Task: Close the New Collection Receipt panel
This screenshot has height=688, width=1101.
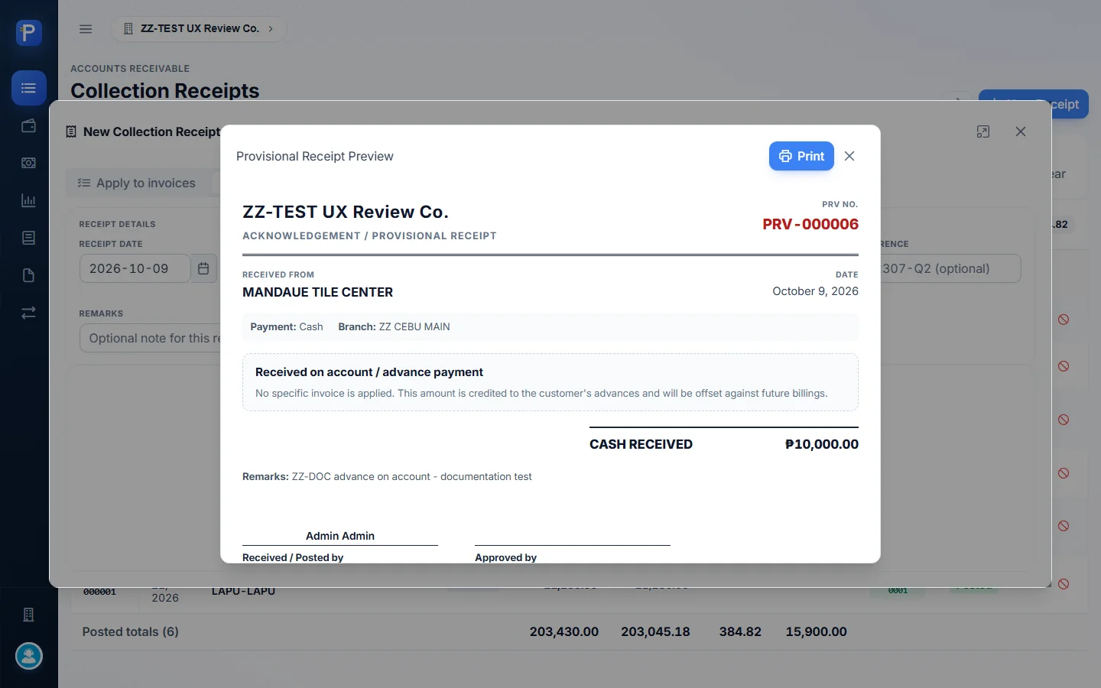Action: (x=1021, y=131)
